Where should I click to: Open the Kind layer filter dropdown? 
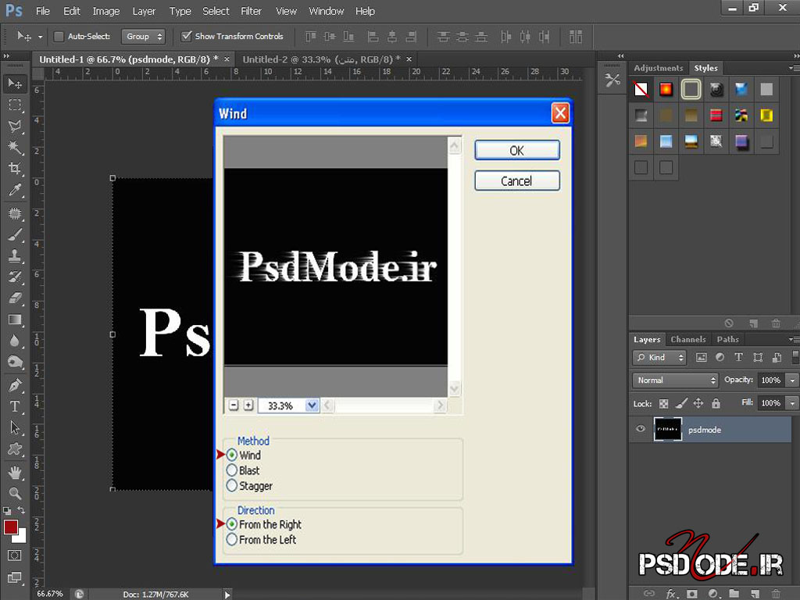(659, 358)
